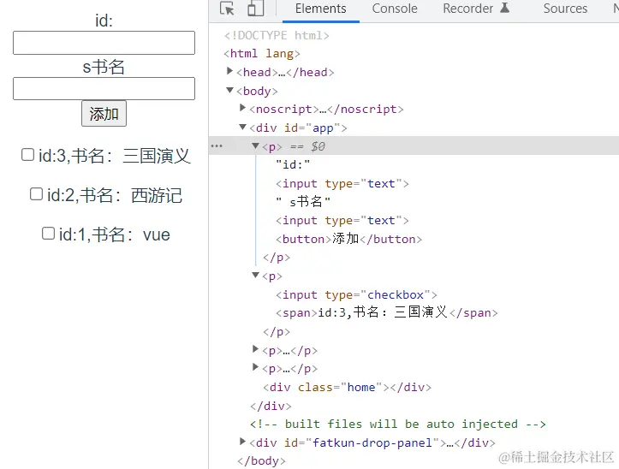Open the three-dot menu beside selected p row
Screen dimensions: 619x469
click(x=217, y=146)
